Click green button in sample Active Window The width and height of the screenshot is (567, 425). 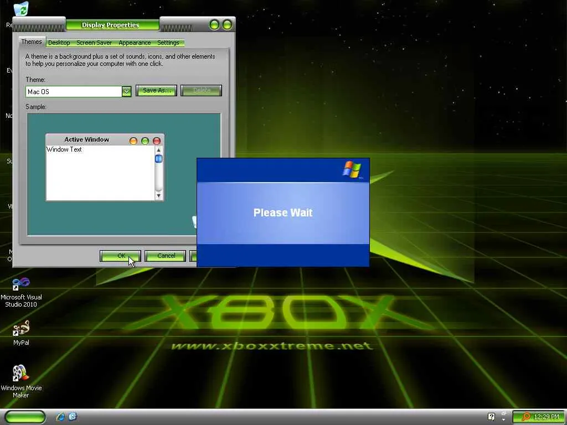(145, 141)
